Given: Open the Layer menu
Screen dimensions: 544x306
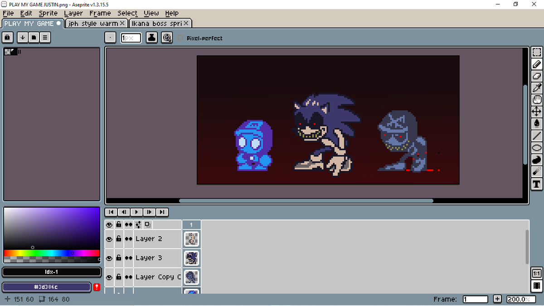Looking at the screenshot, I should point(73,13).
